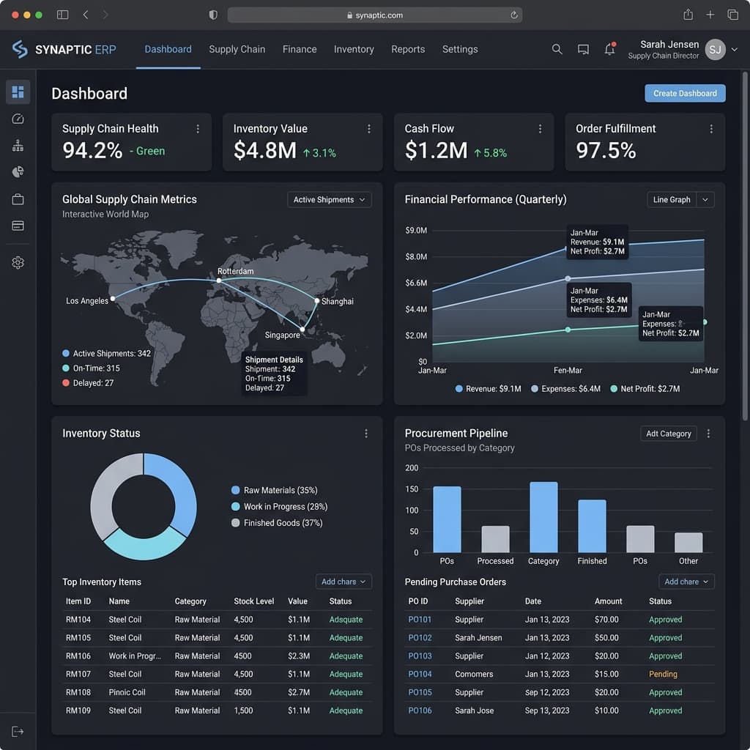750x750 pixels.
Task: Toggle the browser sidebar icon
Action: [x=63, y=15]
